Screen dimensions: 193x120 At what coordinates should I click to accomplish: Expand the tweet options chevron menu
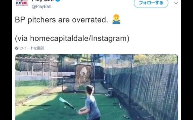[x=176, y=3]
